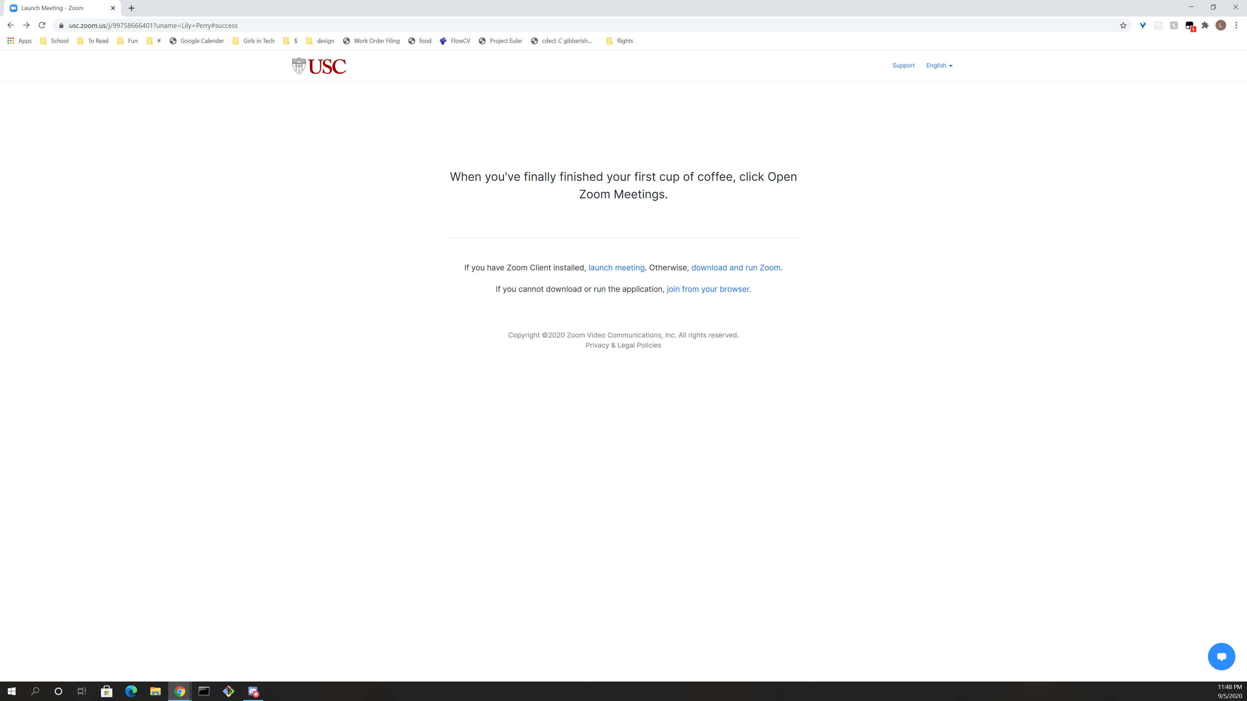
Task: Click the USC logo
Action: pyautogui.click(x=319, y=66)
